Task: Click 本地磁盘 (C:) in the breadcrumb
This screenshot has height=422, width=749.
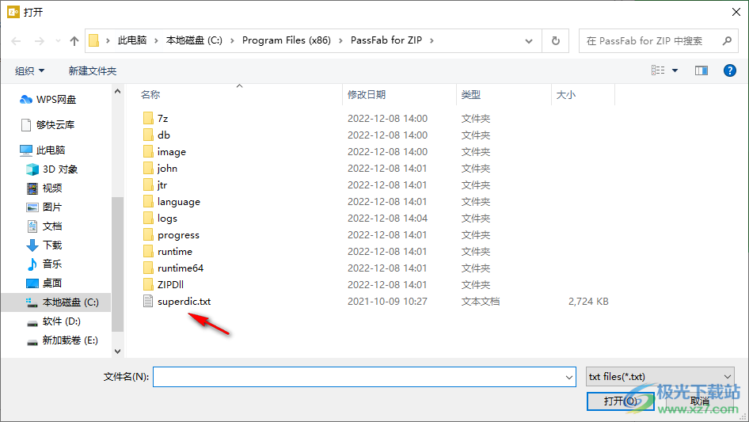Action: pos(194,40)
